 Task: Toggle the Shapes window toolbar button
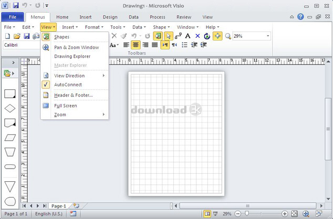pos(158,36)
